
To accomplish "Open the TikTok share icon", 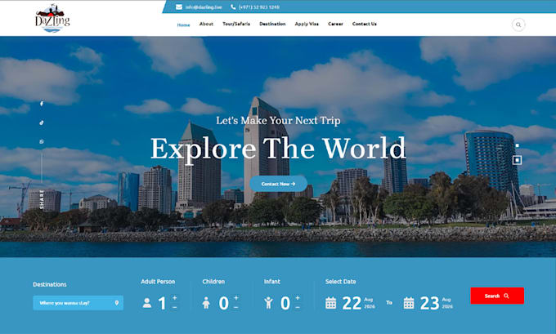I will (42, 122).
